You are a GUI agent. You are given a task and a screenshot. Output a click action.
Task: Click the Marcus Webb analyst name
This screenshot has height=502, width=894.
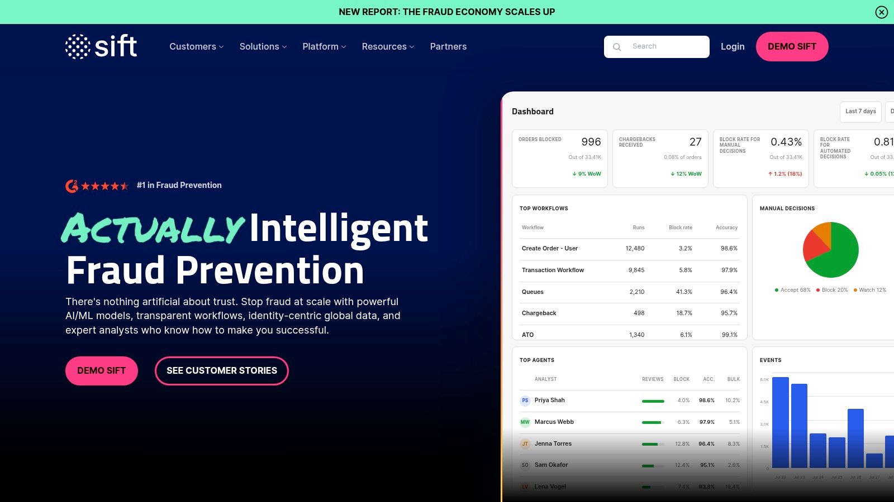(554, 422)
